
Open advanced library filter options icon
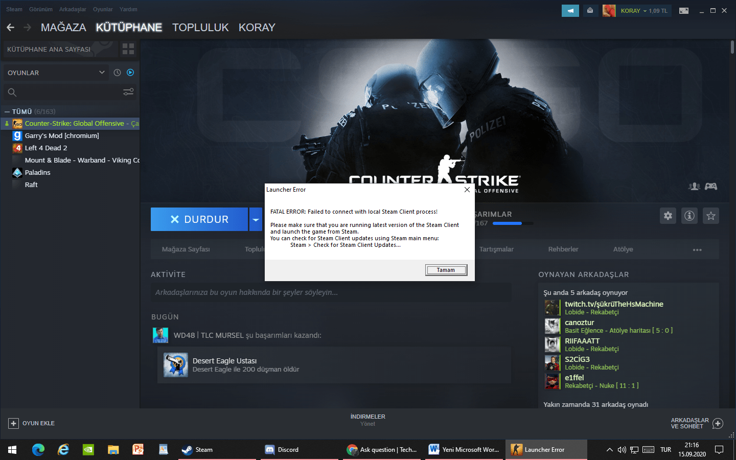[128, 92]
